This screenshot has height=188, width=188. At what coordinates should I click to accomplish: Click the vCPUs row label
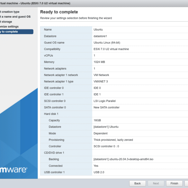coord(49,56)
